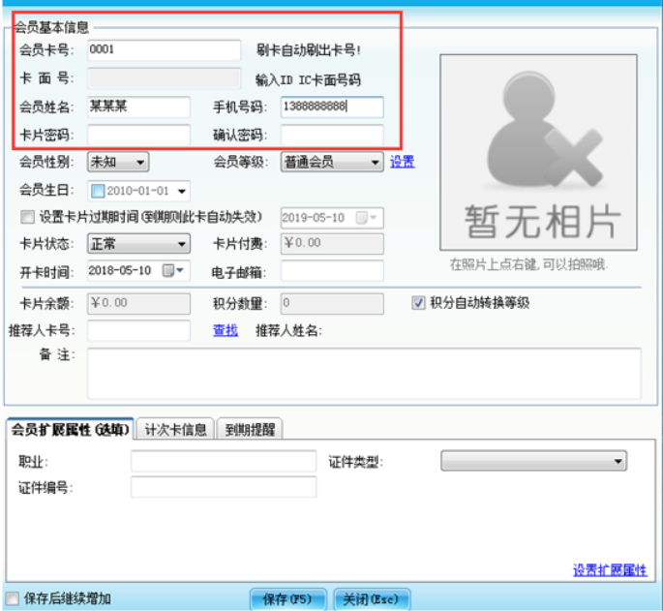Click the 证件编号 input field
The width and height of the screenshot is (663, 611).
coord(224,487)
